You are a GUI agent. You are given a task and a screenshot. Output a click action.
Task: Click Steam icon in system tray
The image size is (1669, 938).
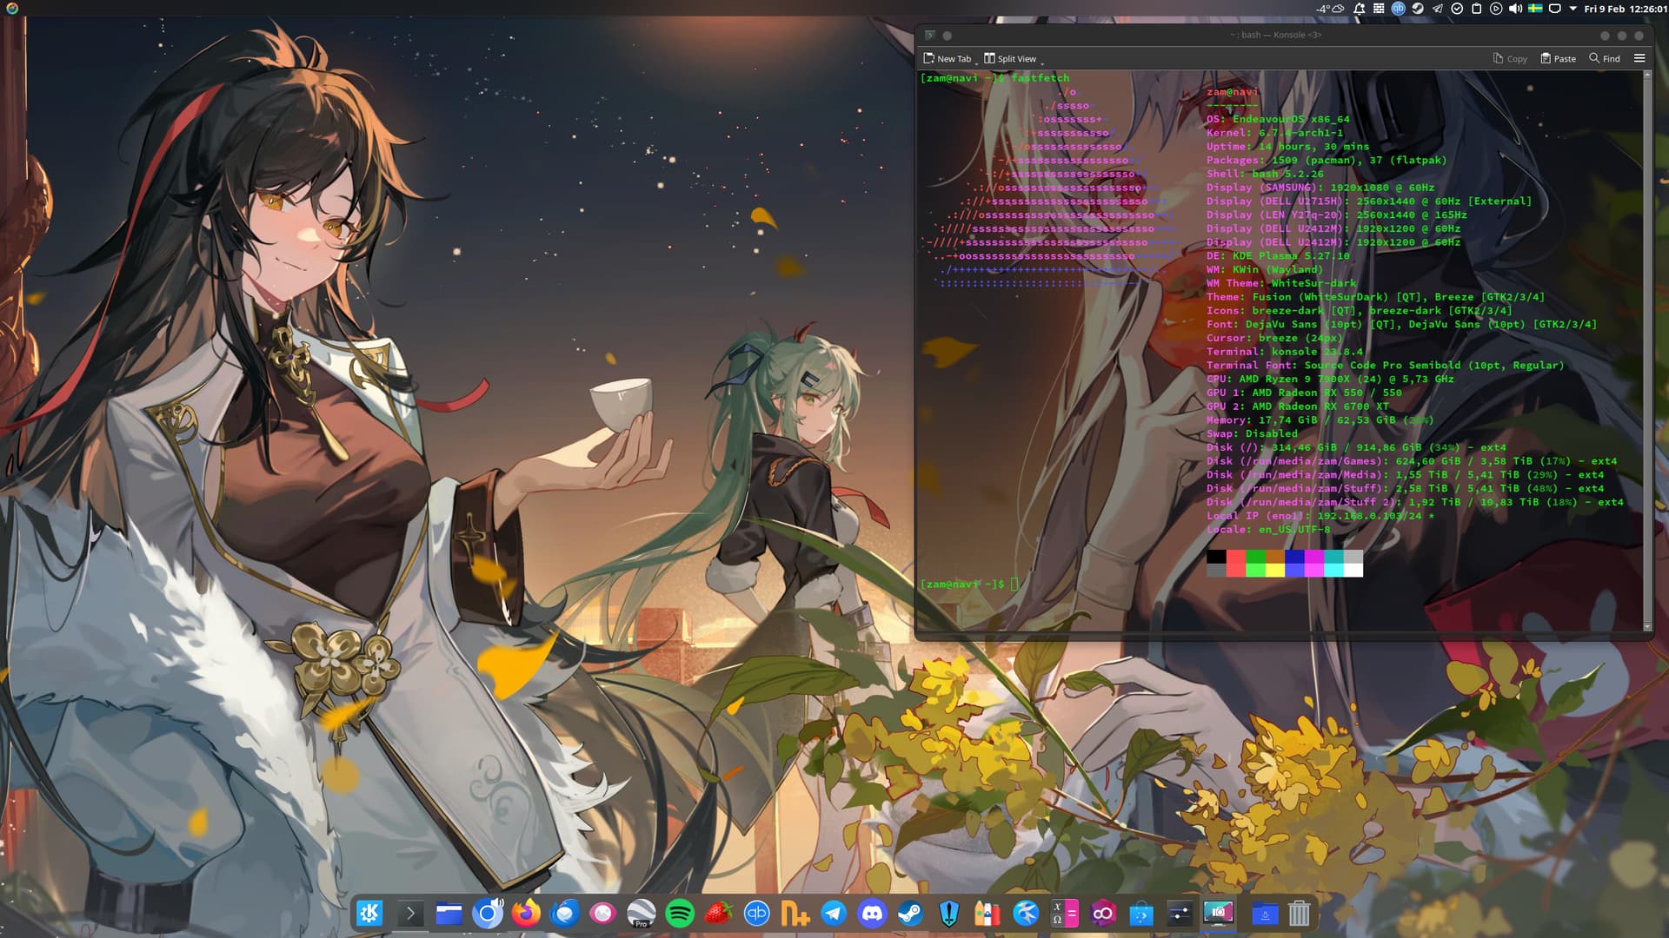click(1418, 9)
